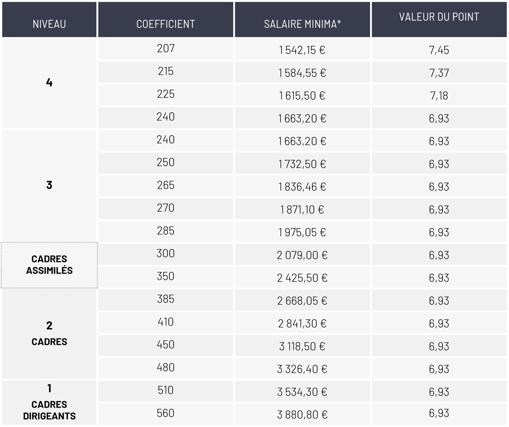Select the coefficient 265 cell

coord(166,186)
